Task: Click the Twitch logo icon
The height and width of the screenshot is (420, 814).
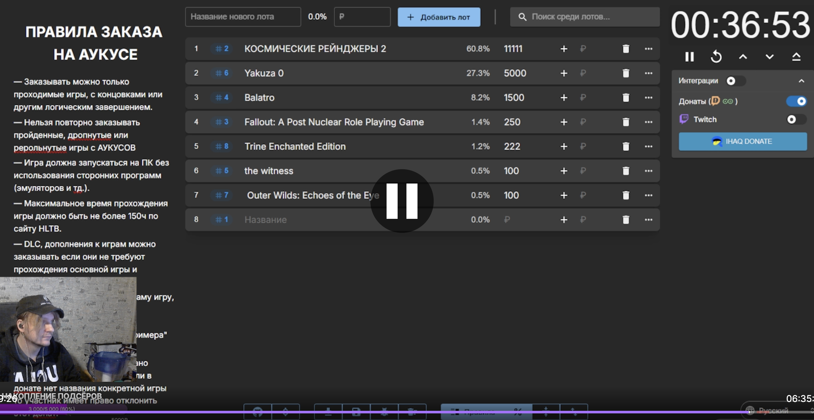Action: point(684,119)
